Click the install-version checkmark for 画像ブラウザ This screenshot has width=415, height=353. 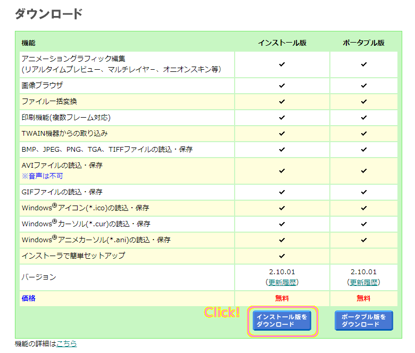tap(282, 85)
